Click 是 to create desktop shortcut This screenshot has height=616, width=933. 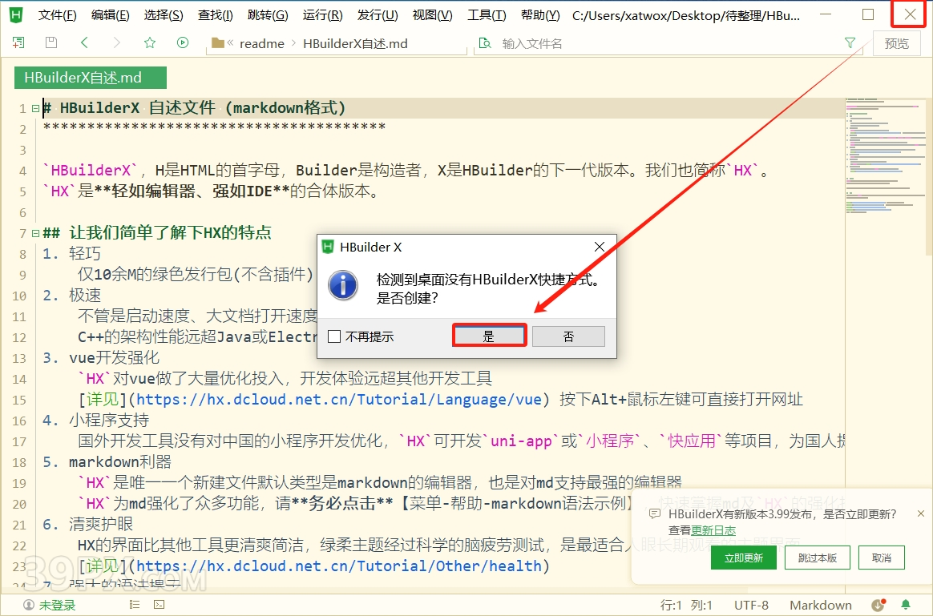click(489, 336)
